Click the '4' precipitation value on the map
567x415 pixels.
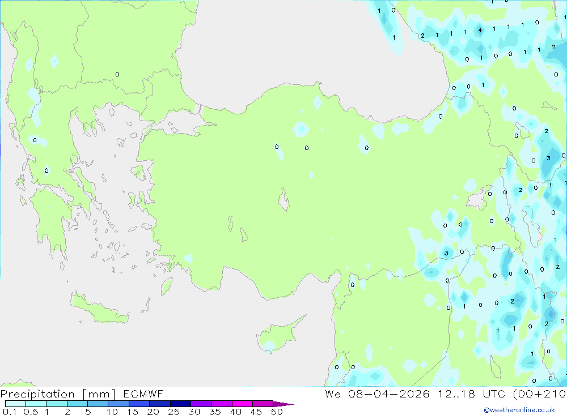pyautogui.click(x=480, y=31)
